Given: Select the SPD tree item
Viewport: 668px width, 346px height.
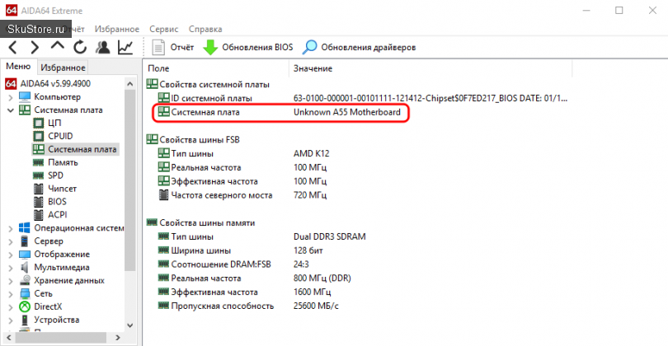Looking at the screenshot, I should tap(48, 175).
